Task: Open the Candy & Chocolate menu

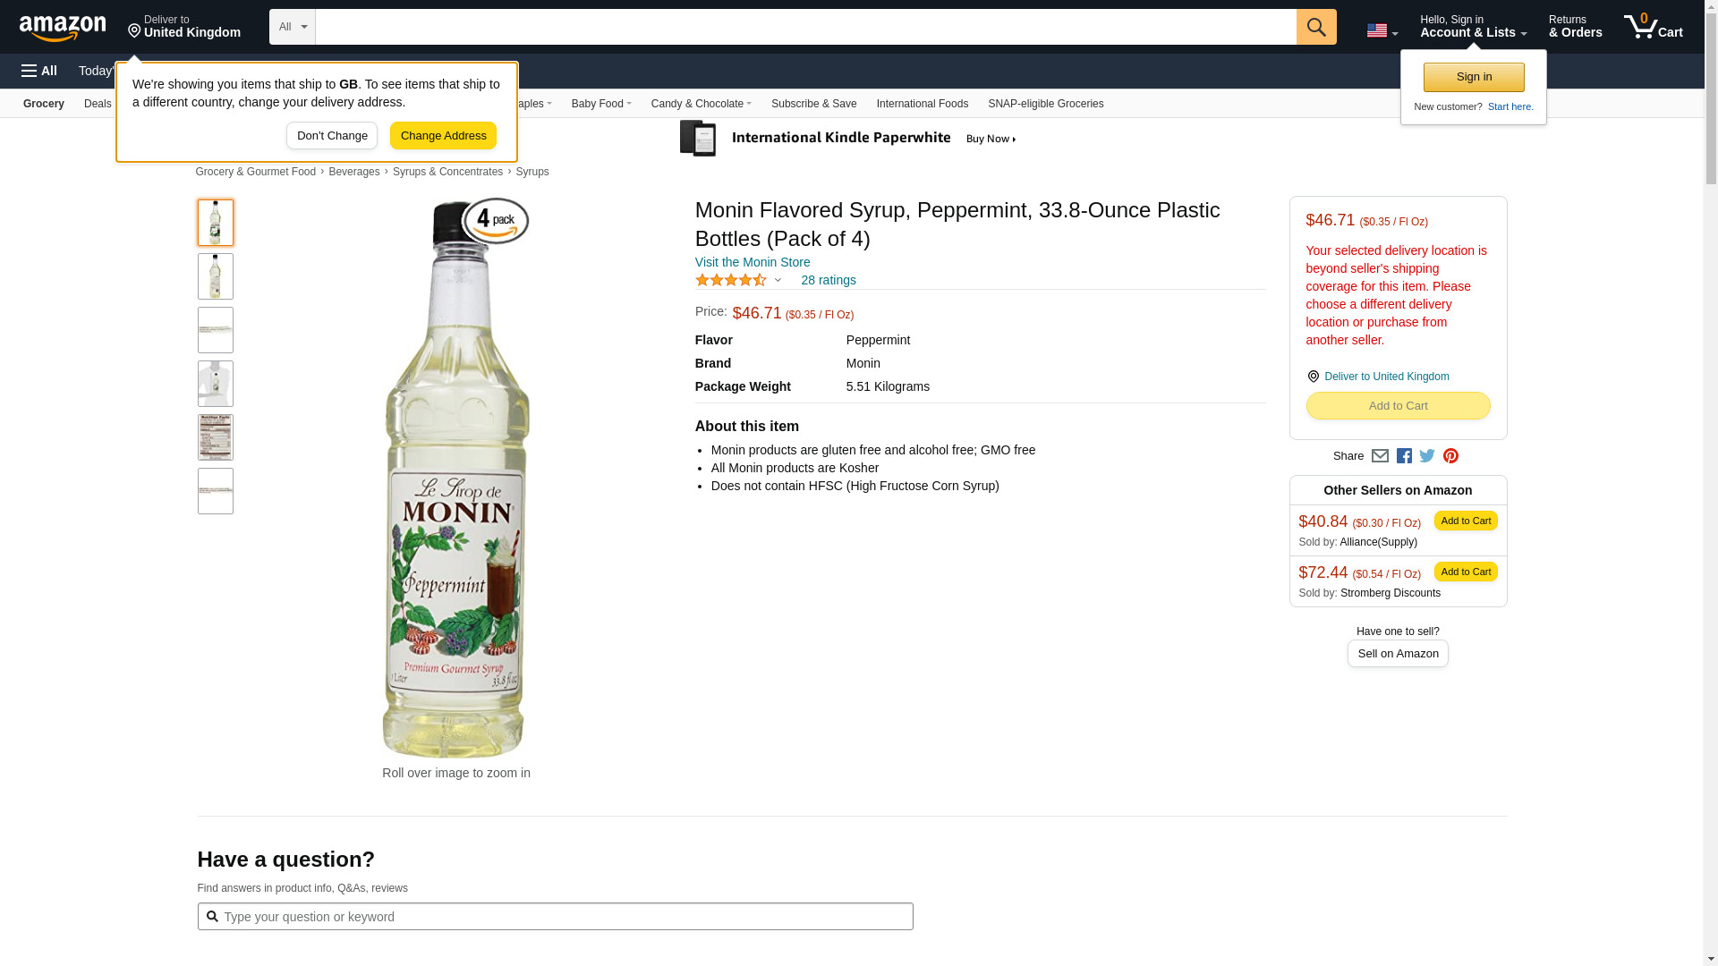Action: 701,104
